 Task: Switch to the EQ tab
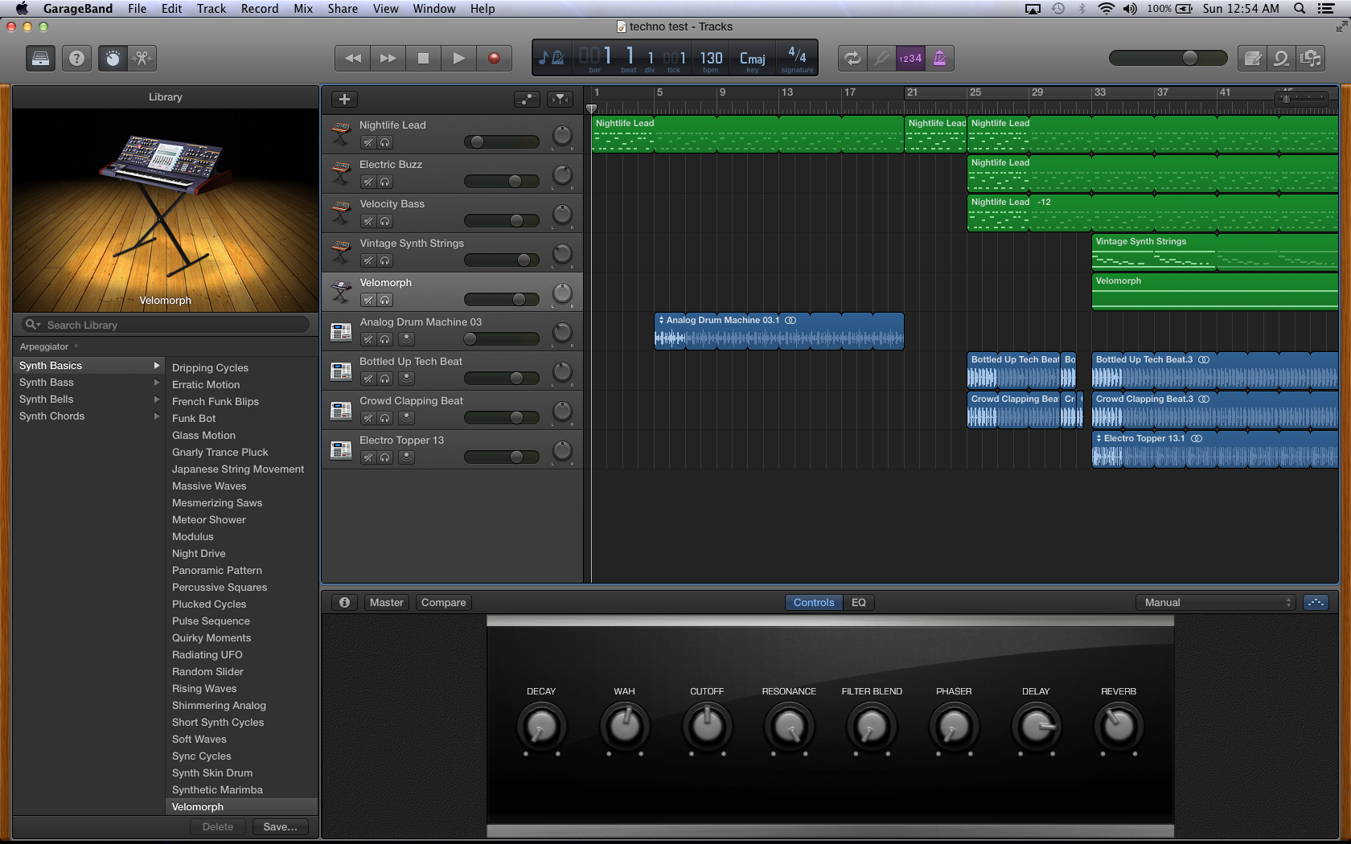[859, 602]
